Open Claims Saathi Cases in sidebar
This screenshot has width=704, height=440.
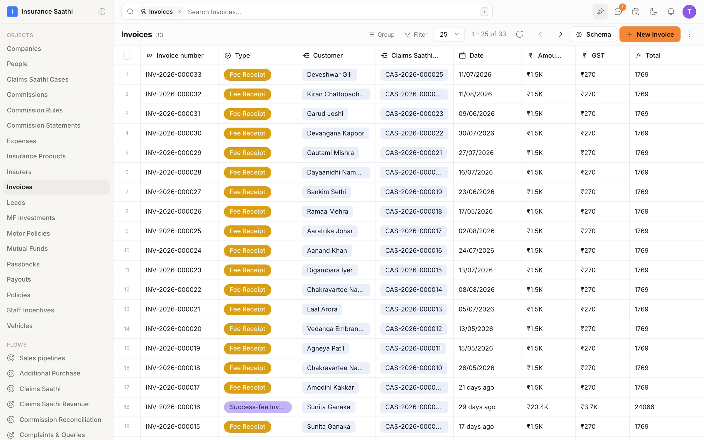coord(38,79)
